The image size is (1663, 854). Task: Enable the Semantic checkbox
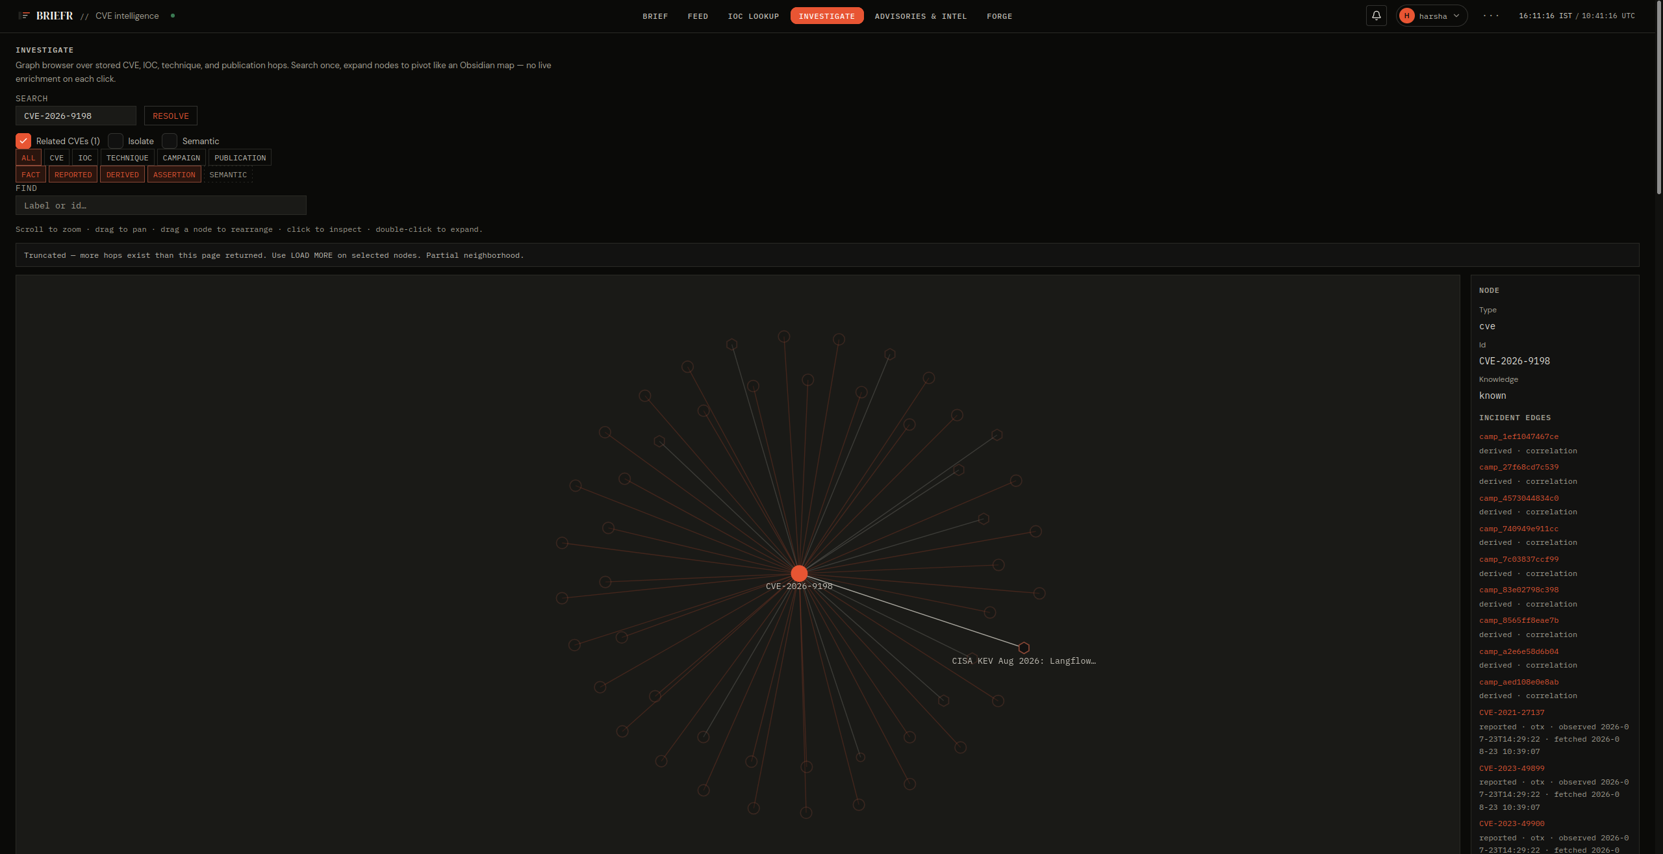tap(170, 141)
